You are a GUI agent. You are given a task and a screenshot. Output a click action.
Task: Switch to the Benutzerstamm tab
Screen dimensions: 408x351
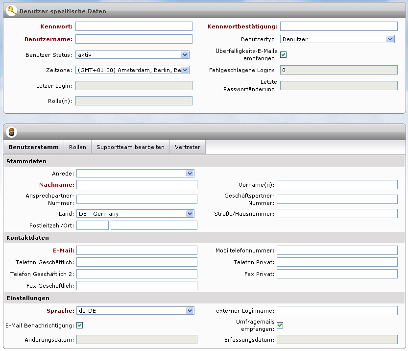point(34,147)
